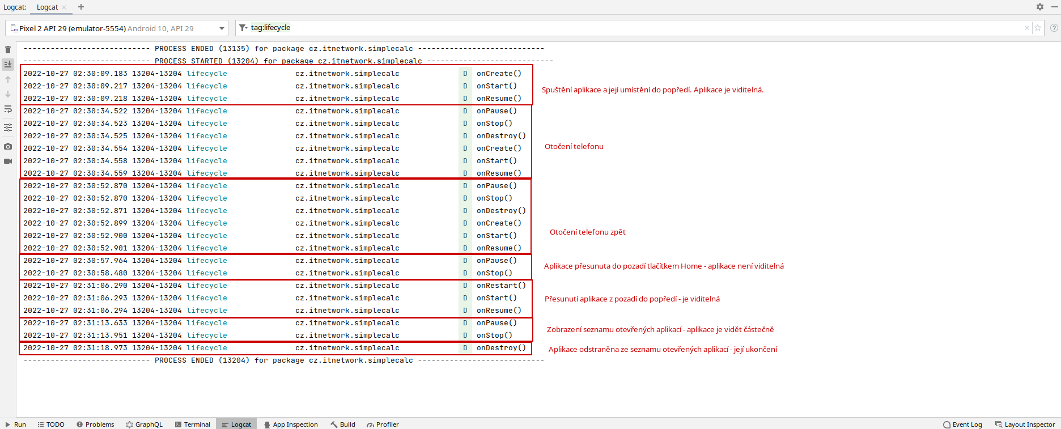
Task: Clear Logcat with the trash icon
Action: tap(8, 50)
